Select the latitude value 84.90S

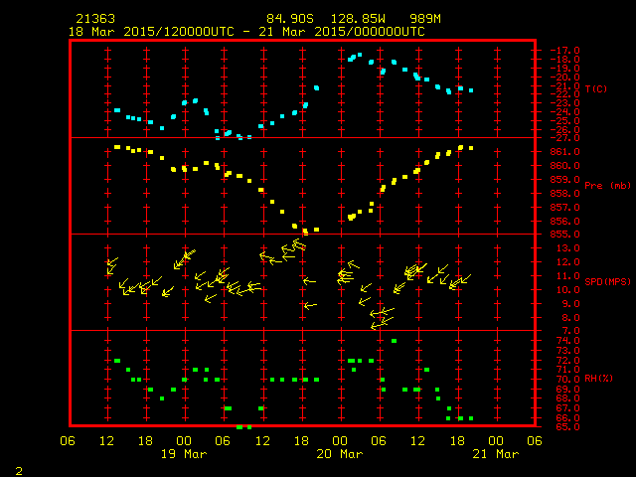[x=290, y=19]
